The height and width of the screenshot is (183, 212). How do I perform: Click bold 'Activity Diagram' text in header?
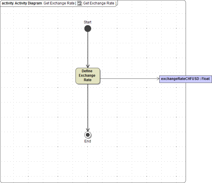click(x=28, y=3)
